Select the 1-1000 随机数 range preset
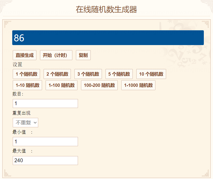This screenshot has width=213, height=179. [138, 85]
